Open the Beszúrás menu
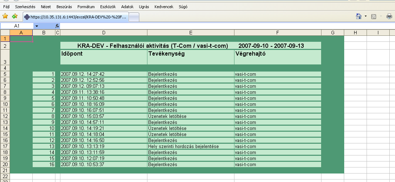 [x=64, y=7]
